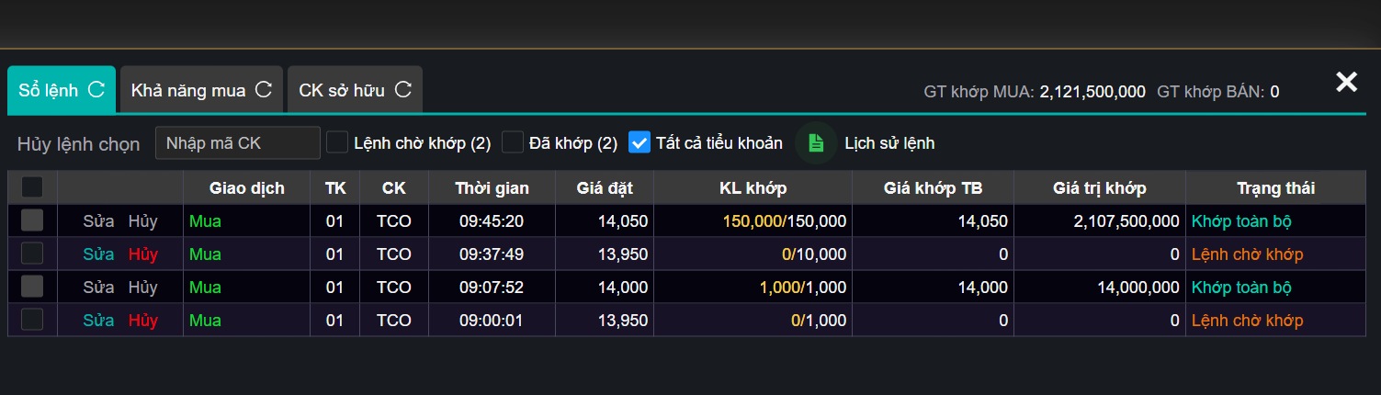Tick the Lệnh chờ khớp (2) checkbox

[337, 142]
